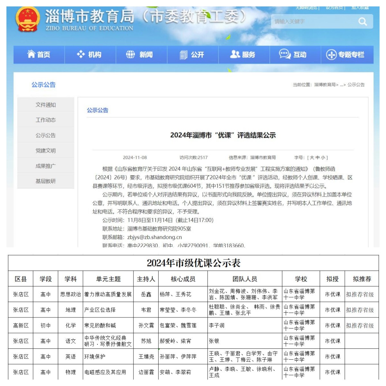Select 工作动态 in the sidebar
Screen dimensions: 386x386
pyautogui.click(x=46, y=120)
